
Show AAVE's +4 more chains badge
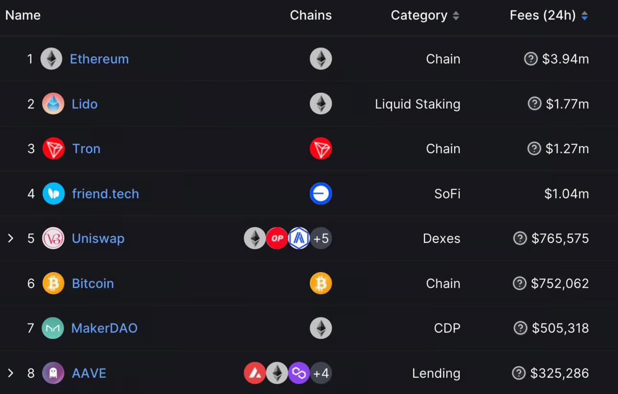coord(321,373)
